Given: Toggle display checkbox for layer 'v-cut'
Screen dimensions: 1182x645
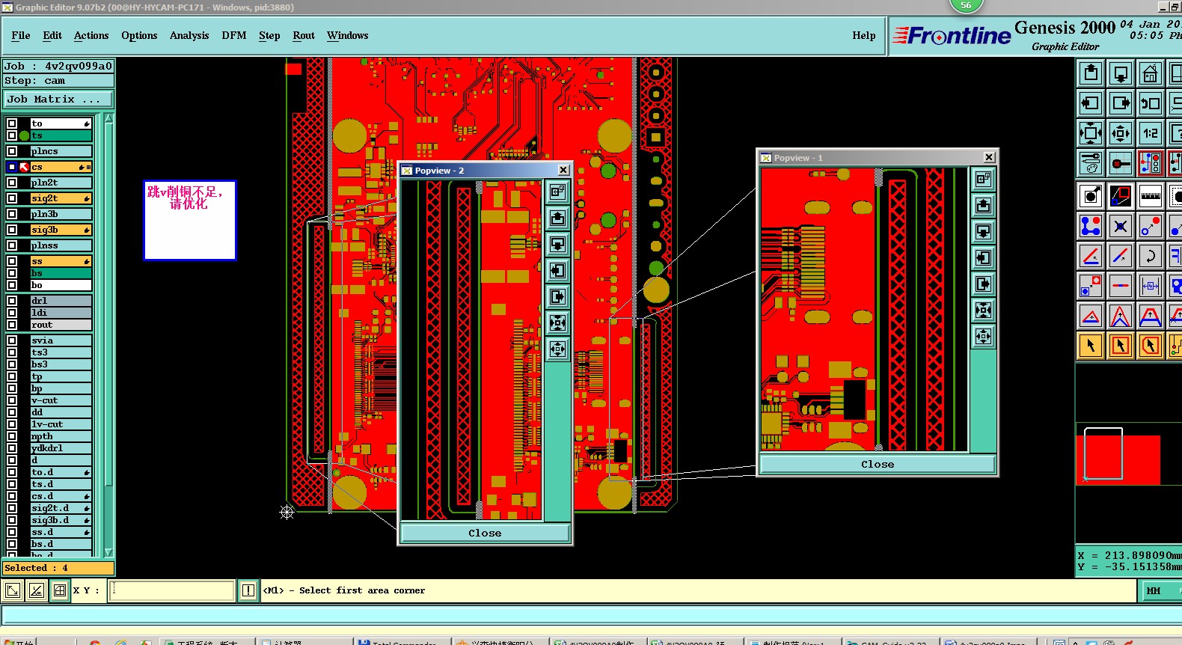Looking at the screenshot, I should tap(12, 400).
